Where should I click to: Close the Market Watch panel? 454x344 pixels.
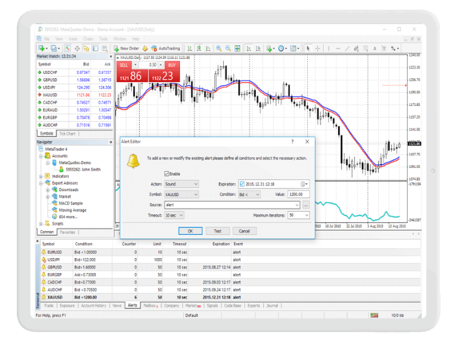coord(110,56)
